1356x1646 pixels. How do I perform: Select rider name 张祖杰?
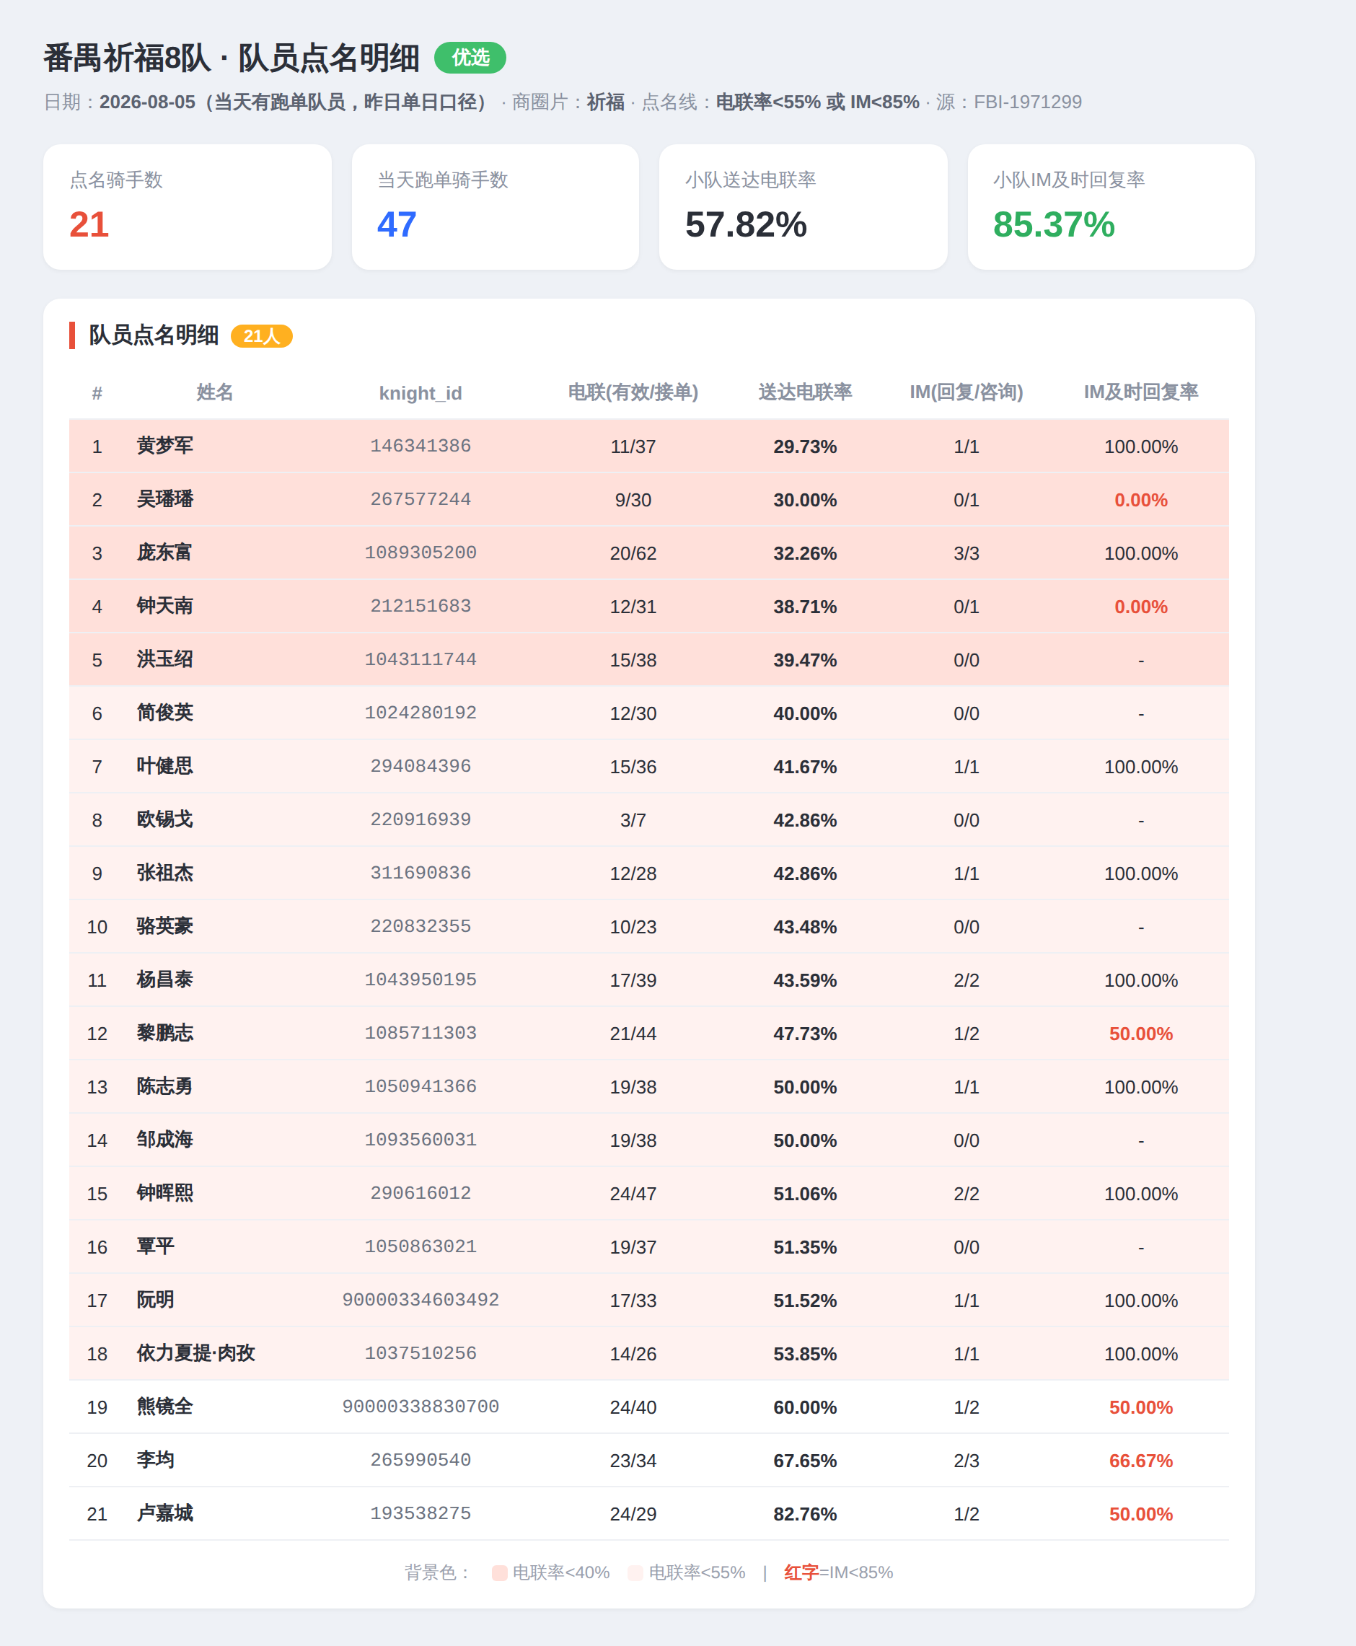(165, 873)
